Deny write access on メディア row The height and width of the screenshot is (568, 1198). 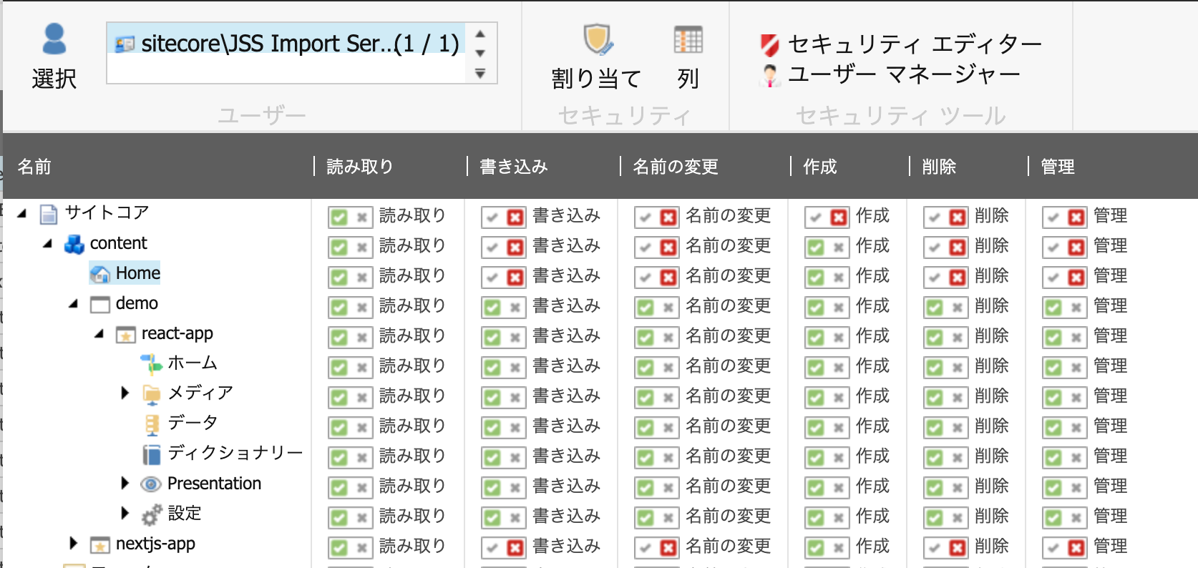515,398
